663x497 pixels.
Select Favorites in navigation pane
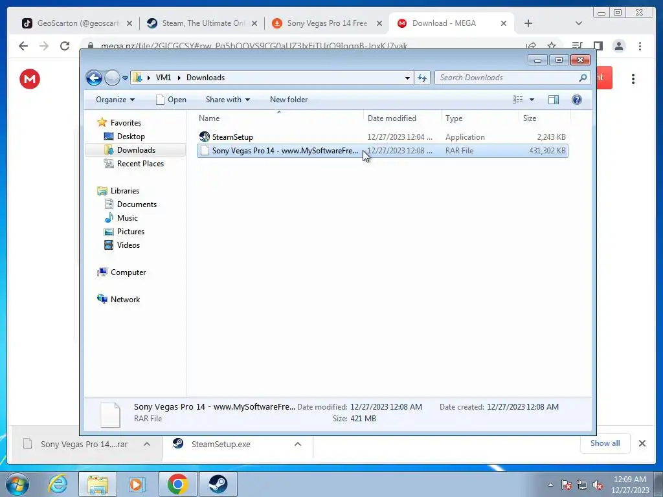pos(126,123)
